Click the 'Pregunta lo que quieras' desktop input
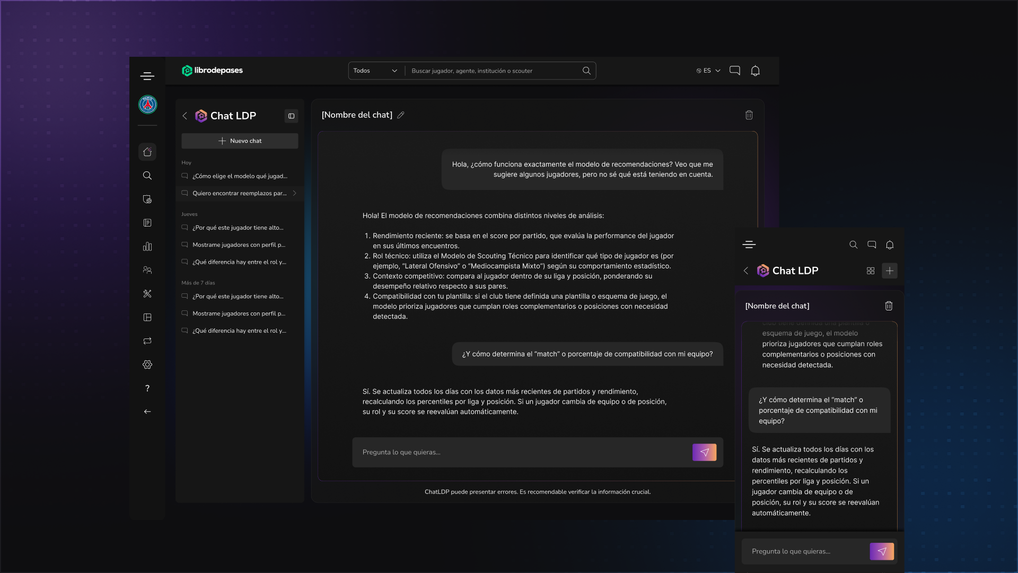 tap(520, 453)
